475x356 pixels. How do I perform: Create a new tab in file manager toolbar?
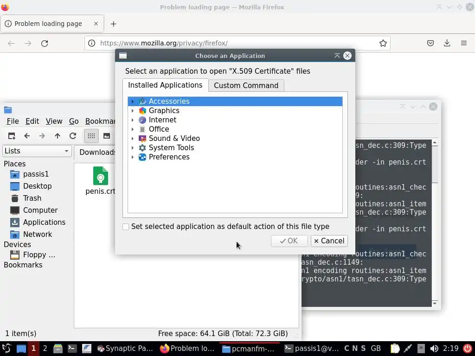click(x=12, y=136)
